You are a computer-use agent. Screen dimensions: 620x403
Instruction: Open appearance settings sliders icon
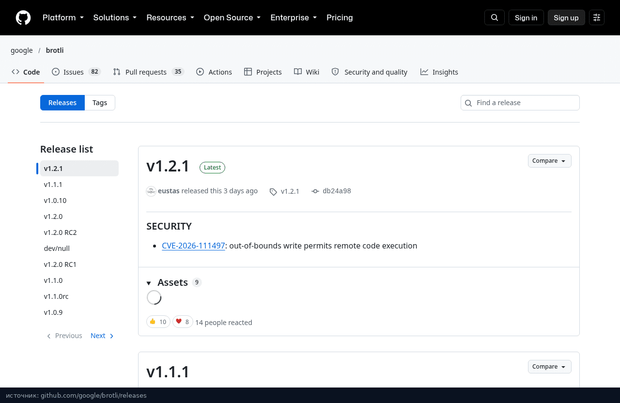coord(597,17)
